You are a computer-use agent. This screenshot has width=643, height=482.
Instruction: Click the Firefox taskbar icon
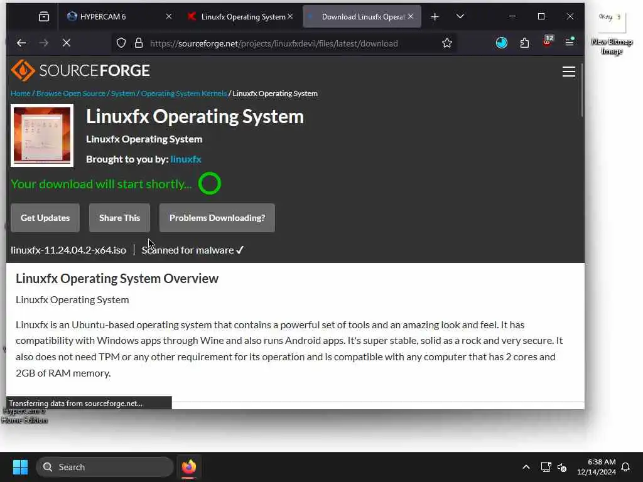(188, 467)
